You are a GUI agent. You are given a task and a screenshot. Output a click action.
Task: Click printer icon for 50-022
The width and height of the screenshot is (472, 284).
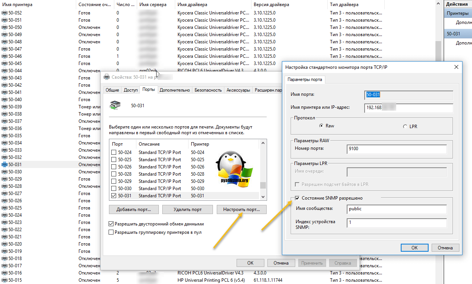5,230
